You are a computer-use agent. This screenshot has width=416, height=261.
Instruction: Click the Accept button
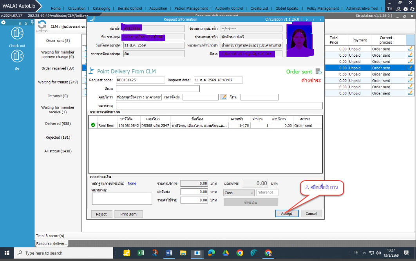point(287,214)
